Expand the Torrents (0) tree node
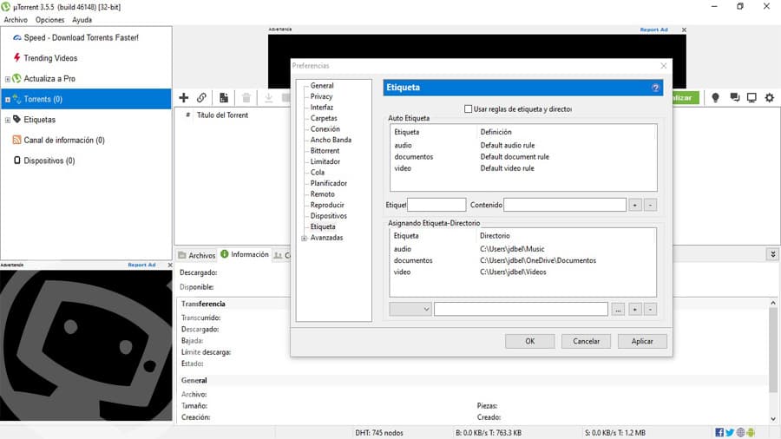This screenshot has height=439, width=781. 8,100
